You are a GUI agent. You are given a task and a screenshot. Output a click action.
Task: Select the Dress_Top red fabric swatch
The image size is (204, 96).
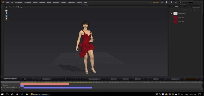(x=175, y=21)
